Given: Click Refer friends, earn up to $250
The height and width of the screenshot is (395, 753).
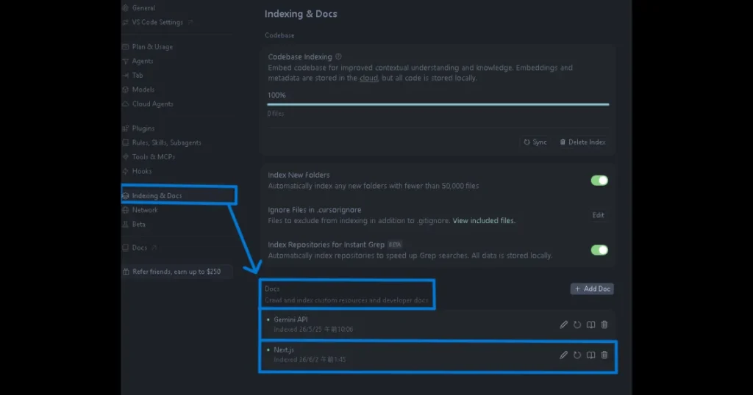Looking at the screenshot, I should 176,272.
